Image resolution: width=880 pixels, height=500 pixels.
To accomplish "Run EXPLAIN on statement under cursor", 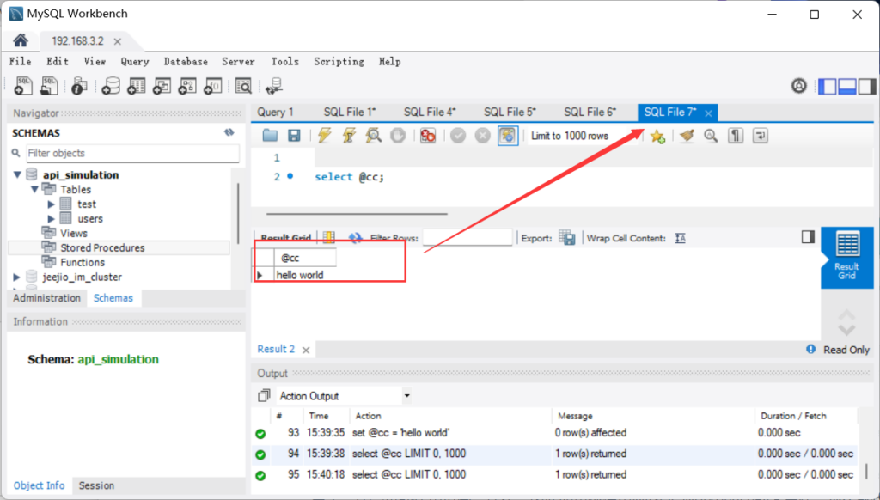I will 373,135.
